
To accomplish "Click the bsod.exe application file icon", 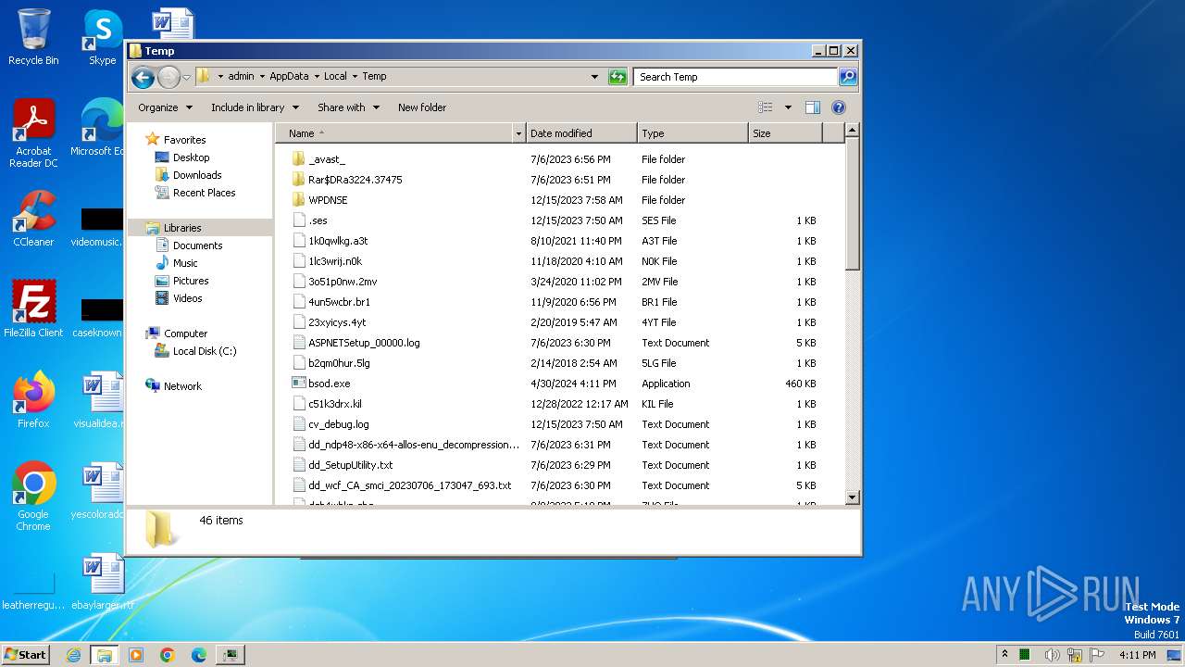I will (x=299, y=384).
